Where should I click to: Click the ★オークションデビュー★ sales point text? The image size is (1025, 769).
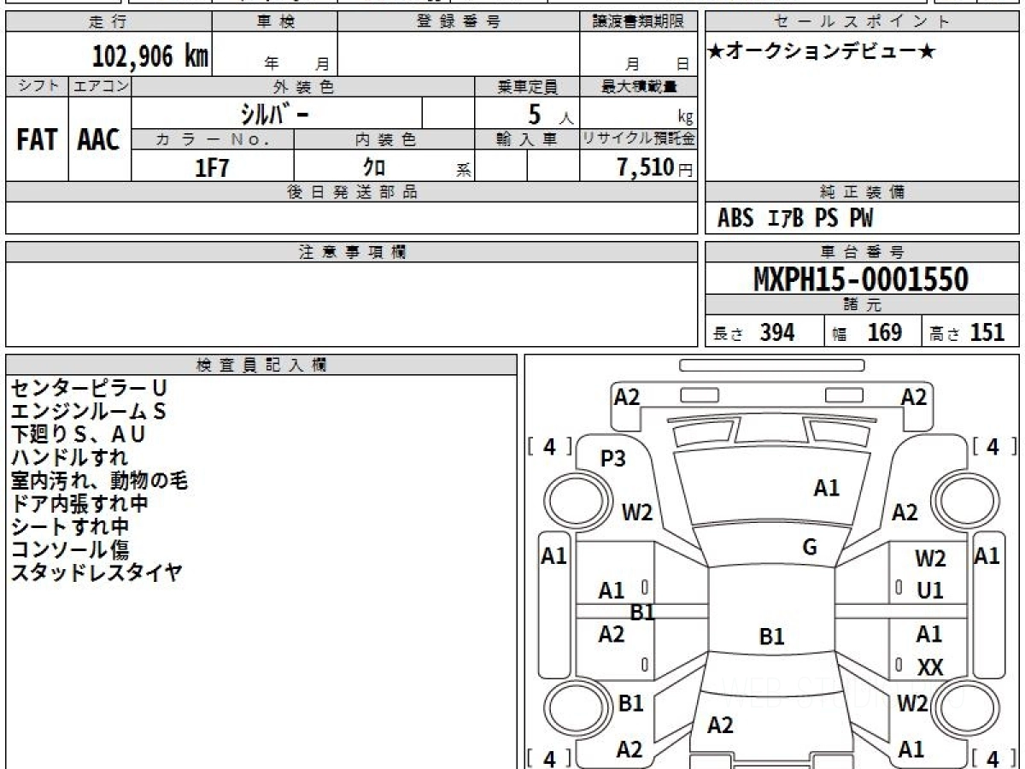click(822, 52)
